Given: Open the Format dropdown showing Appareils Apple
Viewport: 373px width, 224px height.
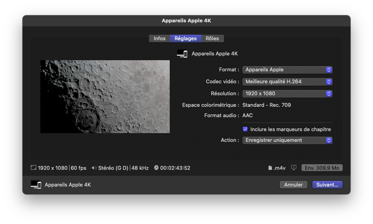Looking at the screenshot, I should pos(288,70).
